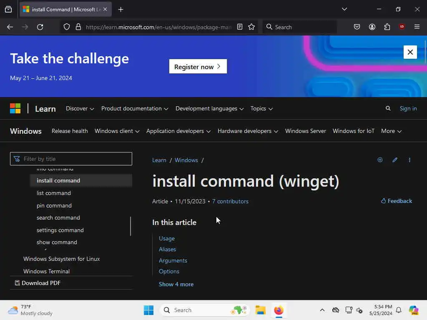
Task: Open Windows Terminal sidebar entry
Action: point(47,271)
